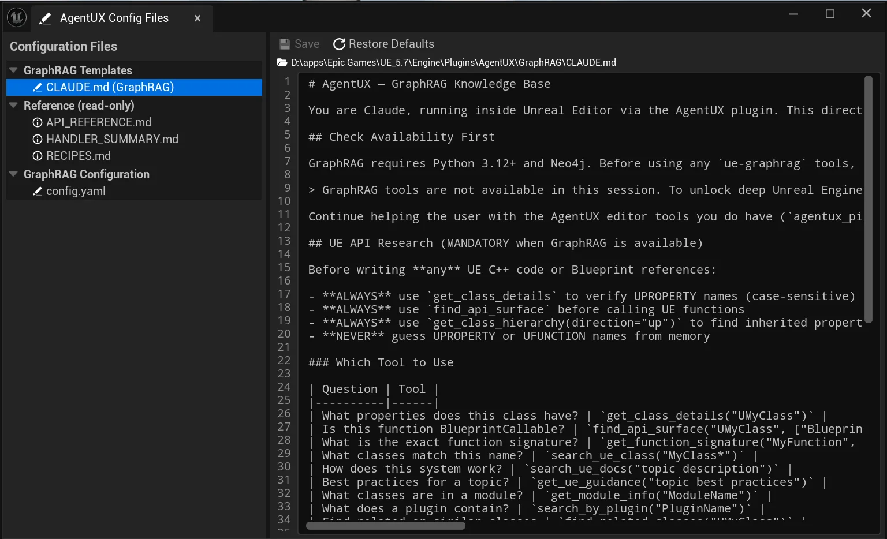
Task: Click the find_api_surface ALWAYS bullet line
Action: coord(526,309)
